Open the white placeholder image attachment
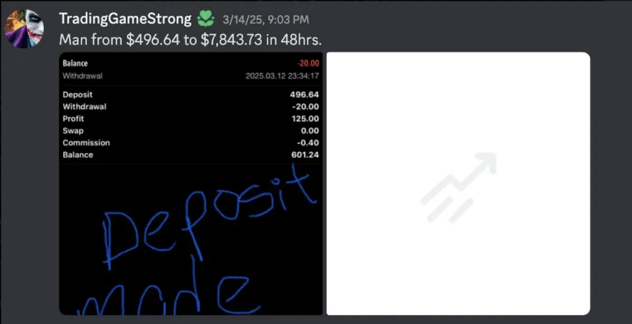The image size is (632, 324). click(458, 184)
